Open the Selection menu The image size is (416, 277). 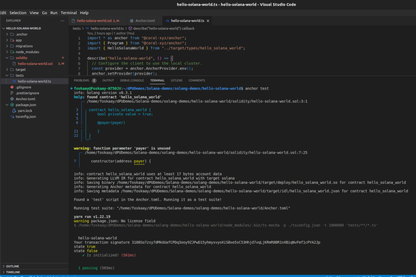18,13
